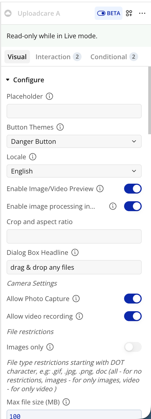The height and width of the screenshot is (419, 151).
Task: Switch to the Conditional tab
Action: 114,57
